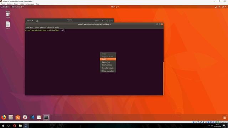Open the gedit hamburger menu icon
This screenshot has width=228, height=128.
(103, 21)
